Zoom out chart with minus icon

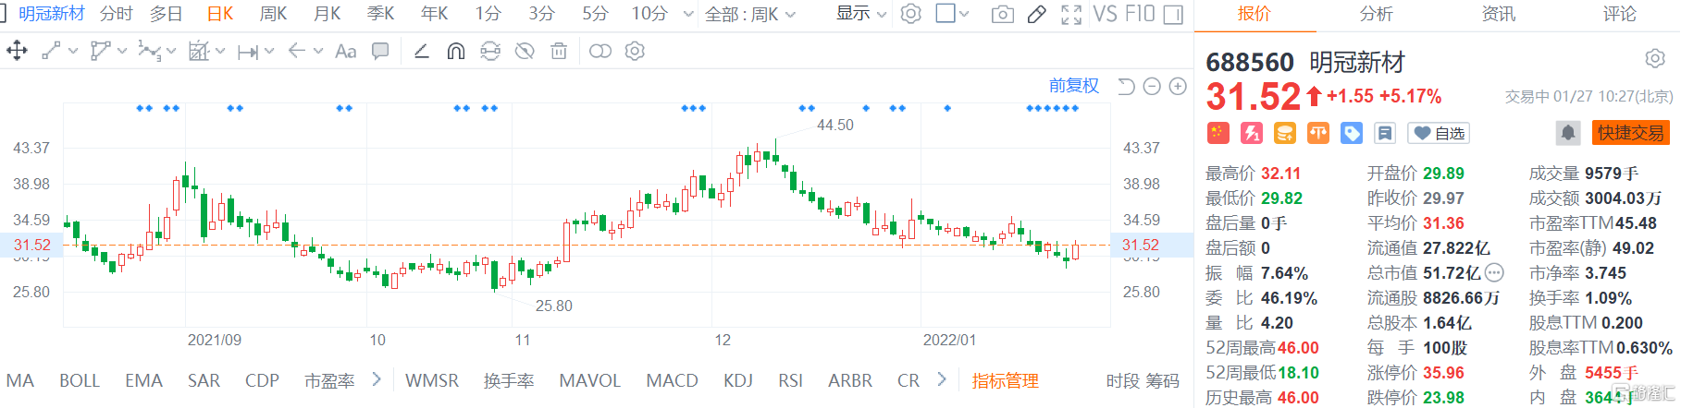click(x=1152, y=86)
